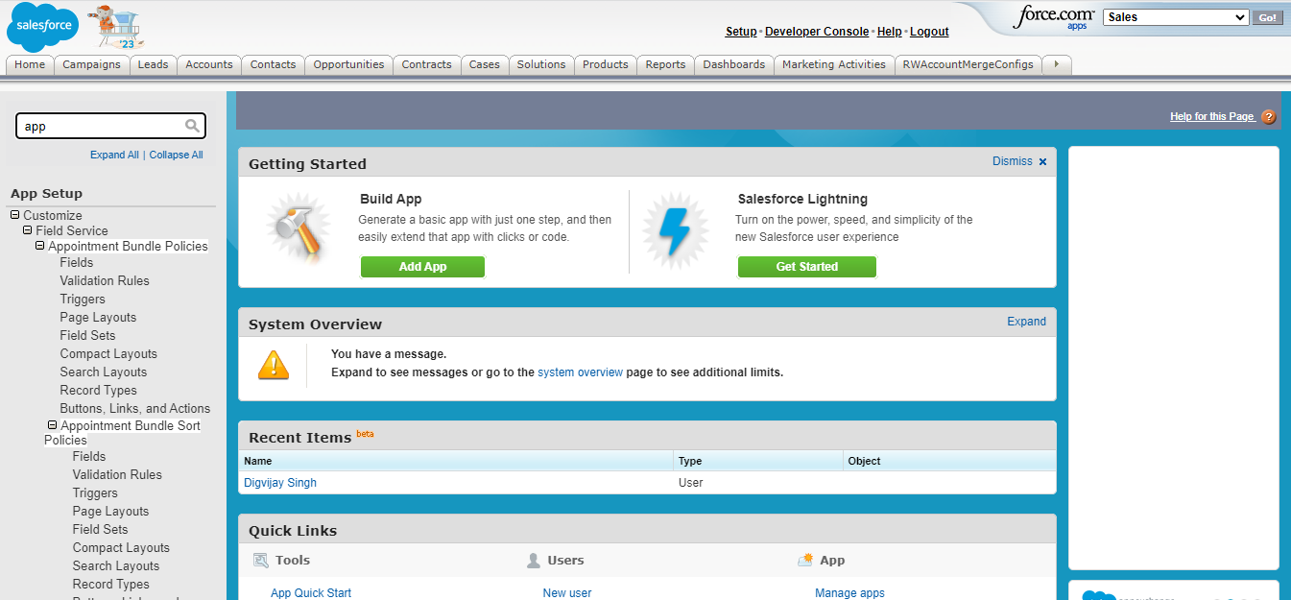Click the Logout link
Screen dimensions: 1291x600
tap(929, 32)
